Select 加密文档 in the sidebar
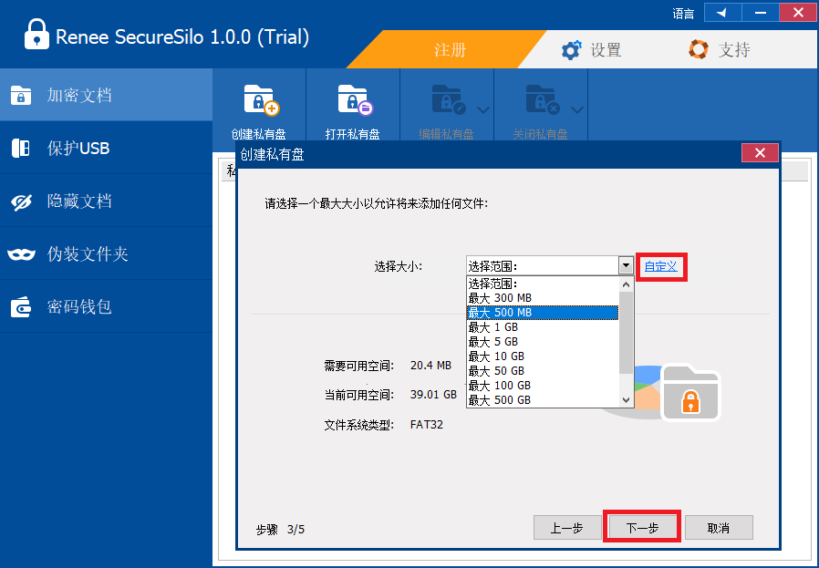The image size is (819, 568). pyautogui.click(x=106, y=95)
